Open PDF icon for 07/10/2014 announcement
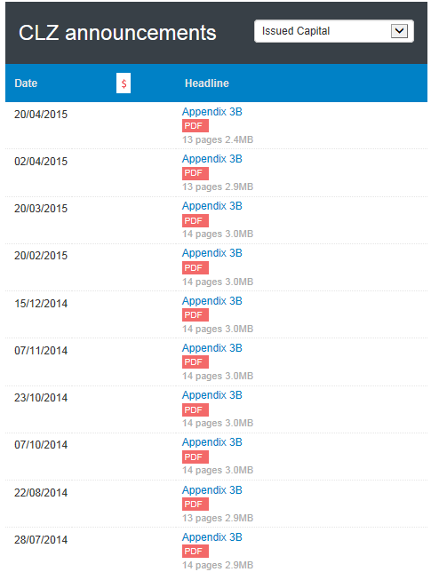The height and width of the screenshot is (572, 431). 196,457
